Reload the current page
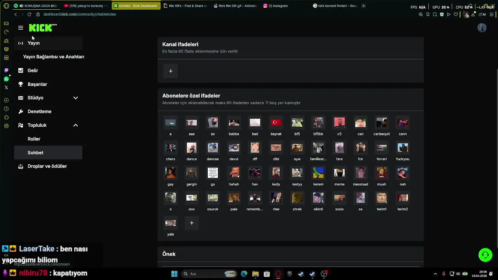The image size is (498, 280). (x=29, y=14)
